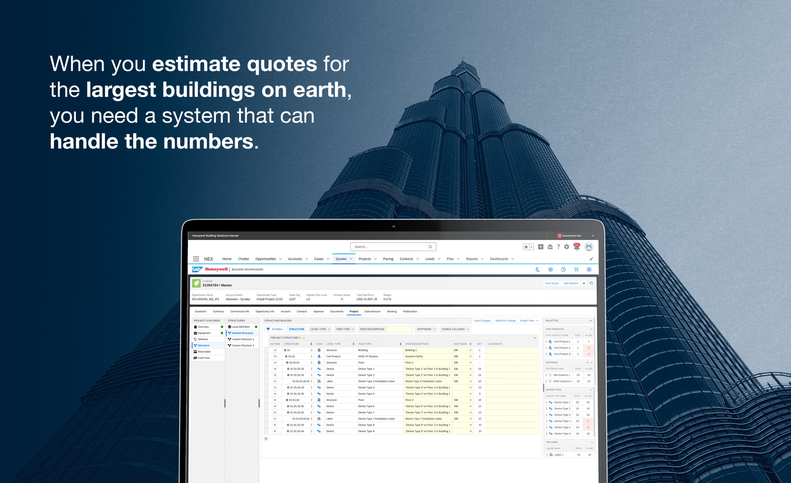Click the green quote tag icon
This screenshot has height=483, width=791.
[x=197, y=283]
